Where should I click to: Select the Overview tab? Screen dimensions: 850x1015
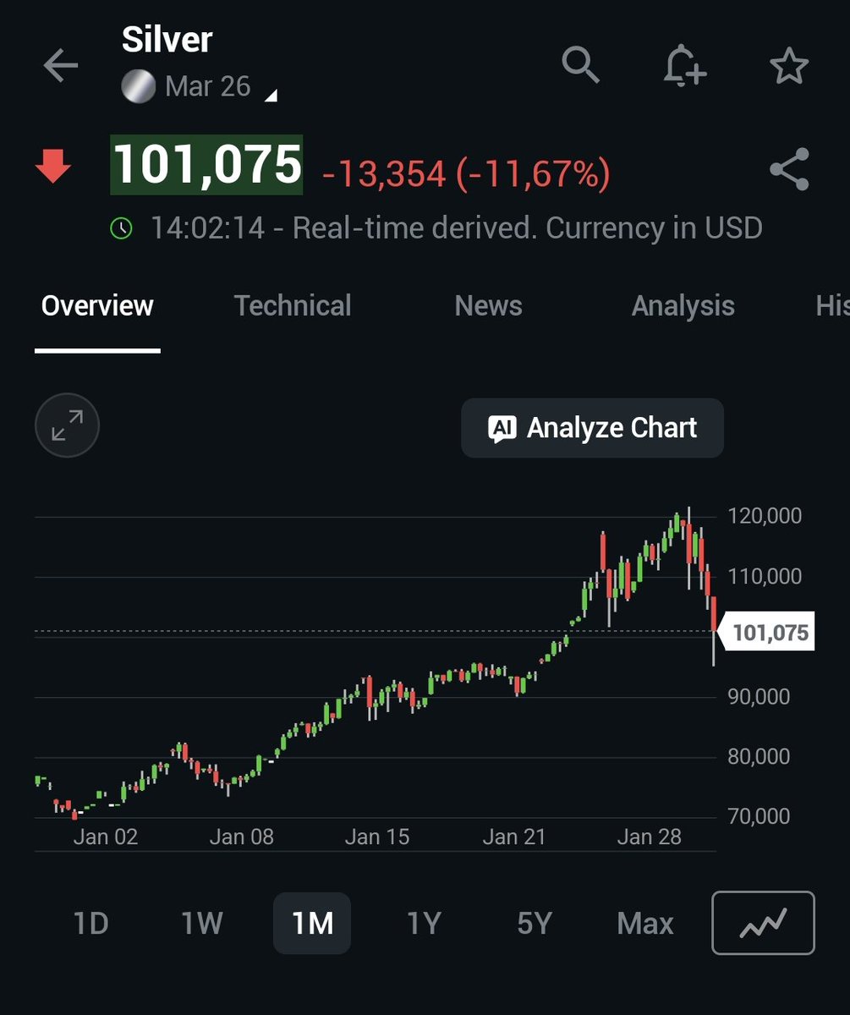point(97,306)
